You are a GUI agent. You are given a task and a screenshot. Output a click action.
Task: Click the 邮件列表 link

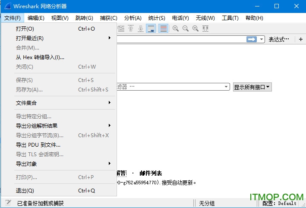(x=151, y=173)
